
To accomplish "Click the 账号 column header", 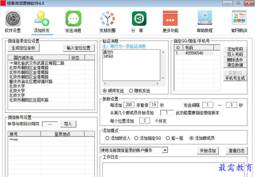I will [24, 134].
